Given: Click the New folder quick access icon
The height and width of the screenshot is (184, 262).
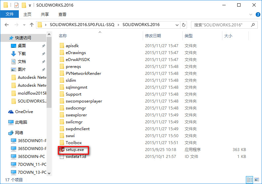Looking at the screenshot, I should coord(24,5).
